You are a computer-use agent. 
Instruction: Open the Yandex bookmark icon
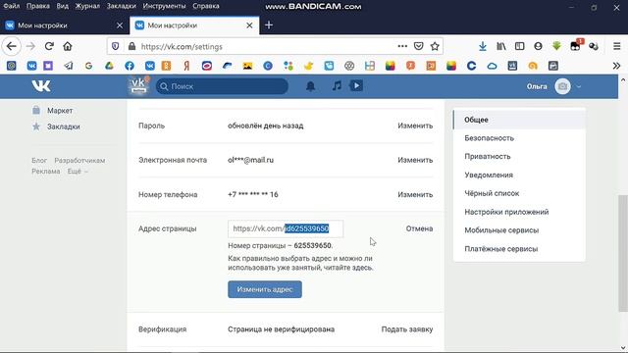tap(186, 66)
